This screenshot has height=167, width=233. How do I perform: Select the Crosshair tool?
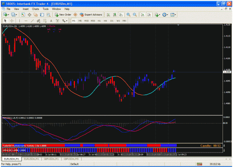click(x=12, y=21)
